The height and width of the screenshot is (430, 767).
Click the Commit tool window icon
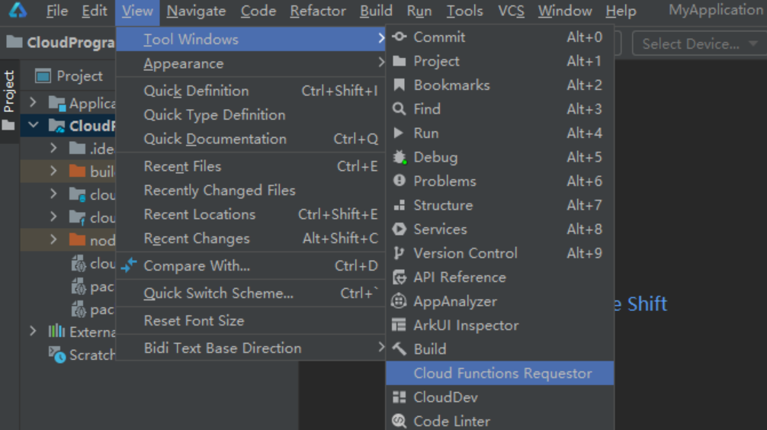coord(399,37)
